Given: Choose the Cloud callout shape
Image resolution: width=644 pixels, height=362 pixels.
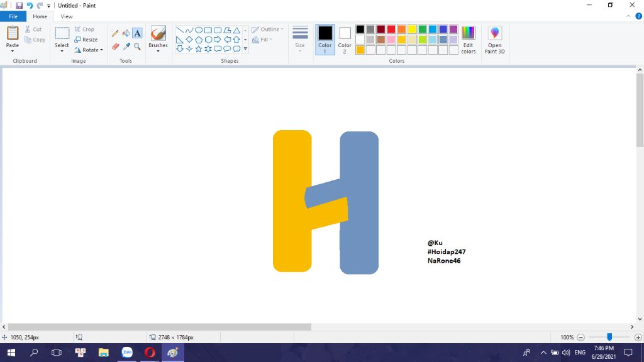Looking at the screenshot, I should pos(236,49).
